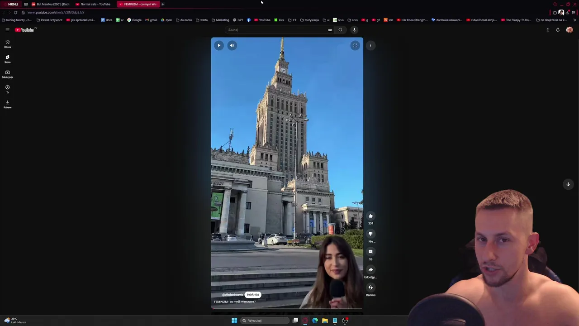The image size is (579, 326).
Task: Open the Opera MENU button
Action: click(x=10, y=4)
